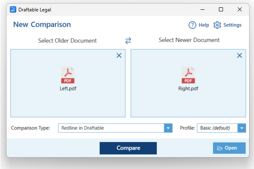This screenshot has width=254, height=169.
Task: Click the Settings link text
Action: click(x=232, y=25)
